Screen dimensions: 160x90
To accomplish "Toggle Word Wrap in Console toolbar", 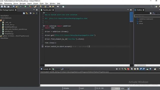I will tap(138, 69).
